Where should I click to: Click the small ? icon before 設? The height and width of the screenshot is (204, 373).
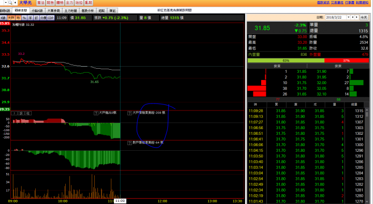(x=15, y=113)
